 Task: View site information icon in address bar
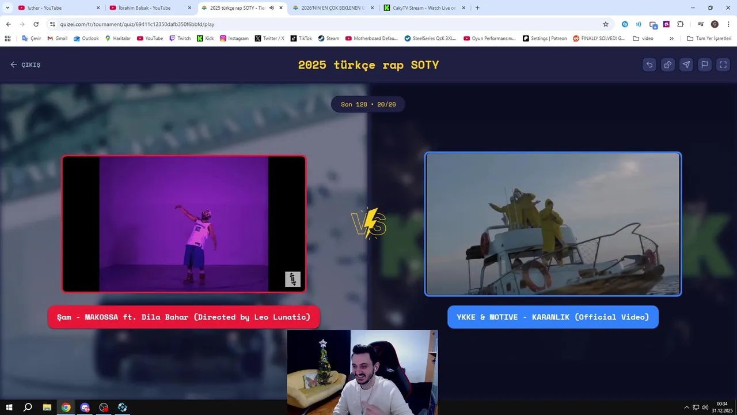coord(52,24)
